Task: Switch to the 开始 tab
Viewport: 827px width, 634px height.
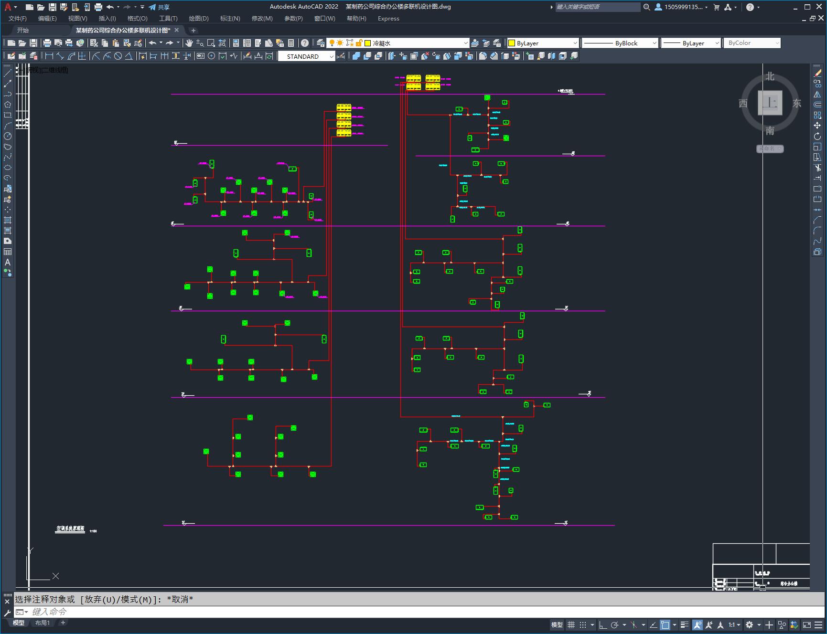Action: [x=23, y=30]
